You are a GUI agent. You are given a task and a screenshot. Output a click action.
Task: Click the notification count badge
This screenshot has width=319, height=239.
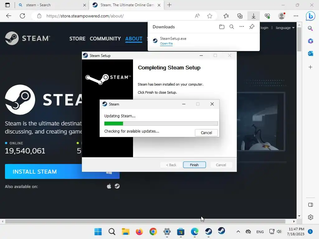pos(310,232)
